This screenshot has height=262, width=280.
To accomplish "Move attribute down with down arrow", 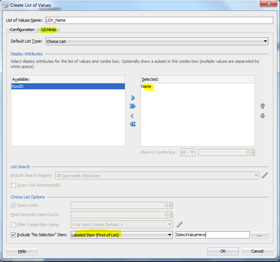I will click(262, 116).
